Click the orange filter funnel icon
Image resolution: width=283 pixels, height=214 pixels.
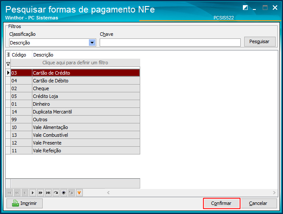tap(79, 193)
